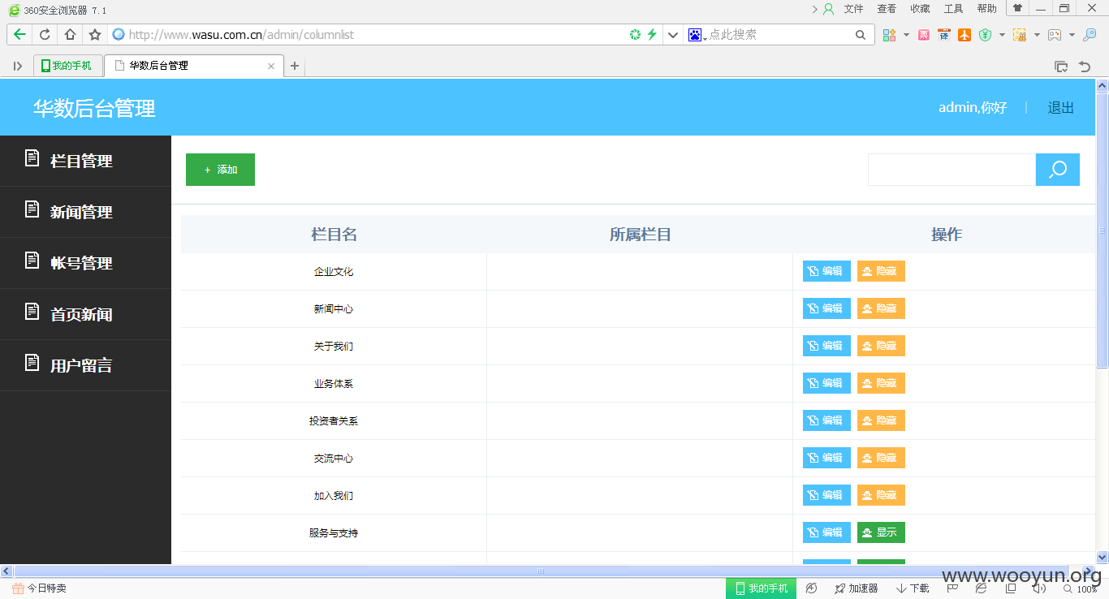Image resolution: width=1109 pixels, height=599 pixels.
Task: Click 今日特卖 in the status bar
Action: [x=39, y=588]
